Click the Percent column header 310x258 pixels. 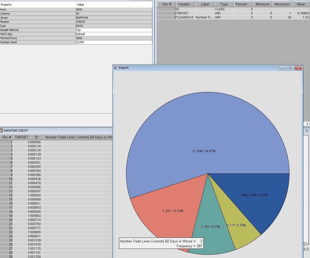[243, 4]
